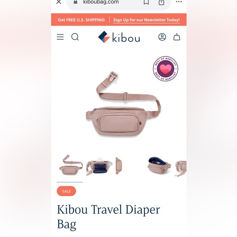Tap the Best of Babylist badge
This screenshot has height=237, width=237.
(x=165, y=69)
